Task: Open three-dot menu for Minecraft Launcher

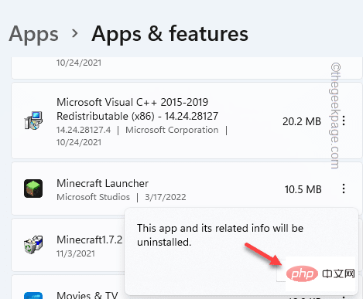Action: point(344,189)
